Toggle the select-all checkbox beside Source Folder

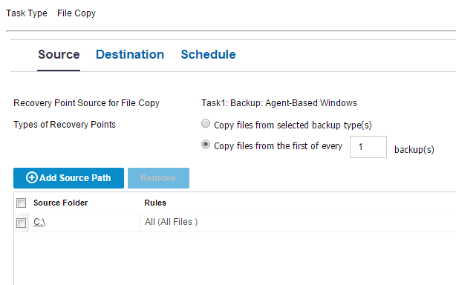(x=22, y=203)
